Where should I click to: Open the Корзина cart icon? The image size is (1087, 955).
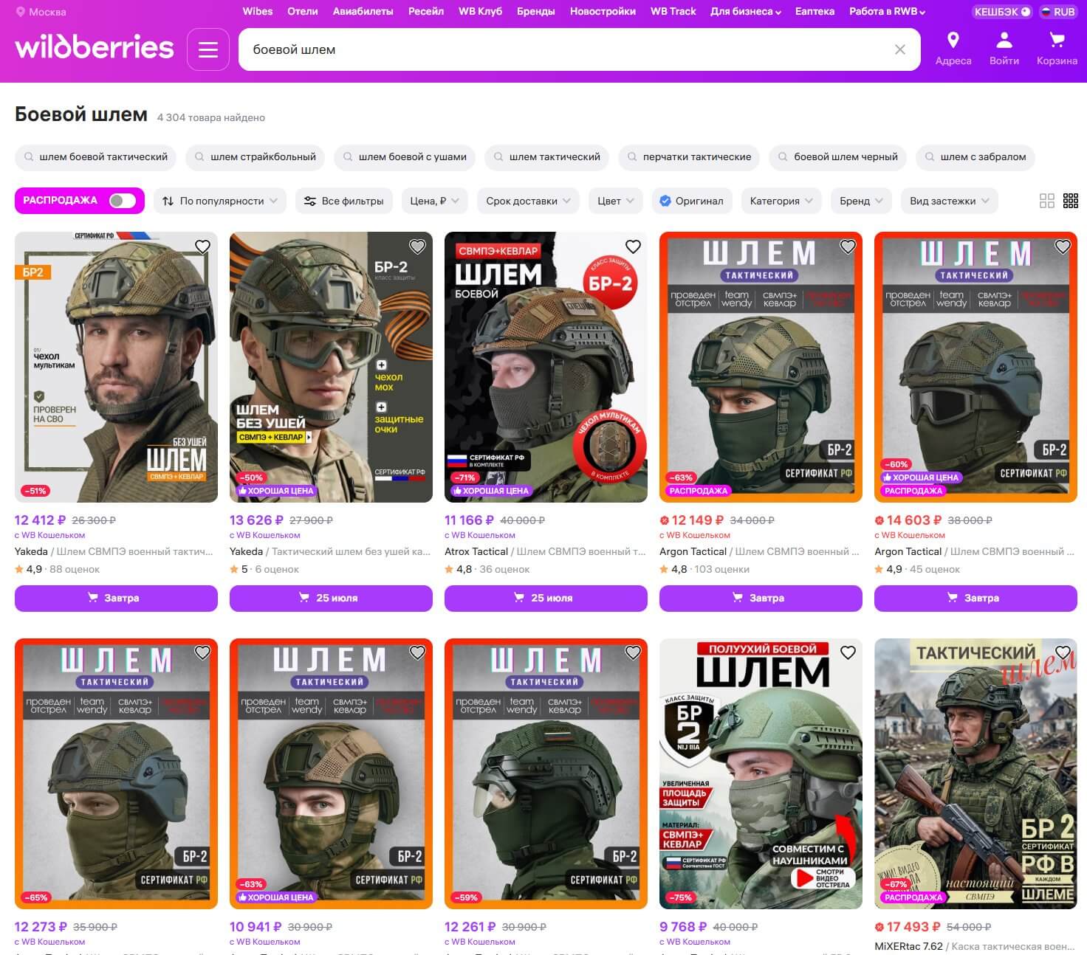[x=1057, y=49]
